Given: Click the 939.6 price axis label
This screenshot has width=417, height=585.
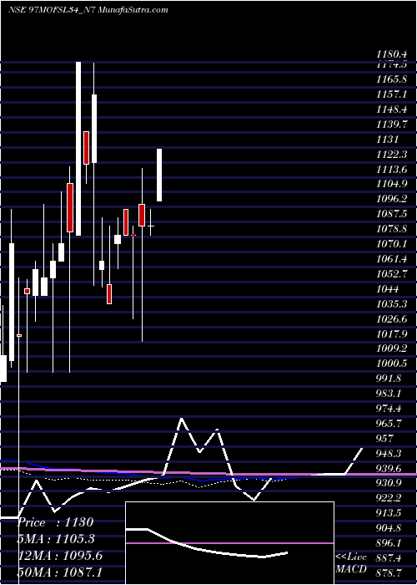Looking at the screenshot, I should click(389, 469).
